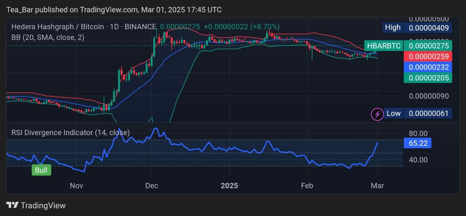Click the TradingView logo at bottom
This screenshot has height=216, width=466.
pyautogui.click(x=36, y=205)
